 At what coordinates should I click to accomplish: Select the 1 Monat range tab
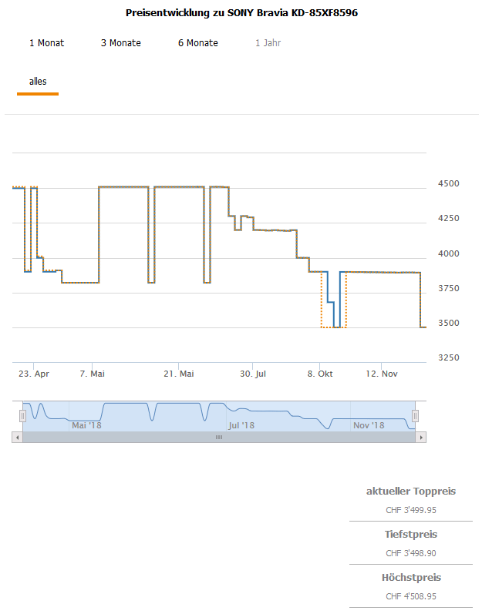pos(46,43)
